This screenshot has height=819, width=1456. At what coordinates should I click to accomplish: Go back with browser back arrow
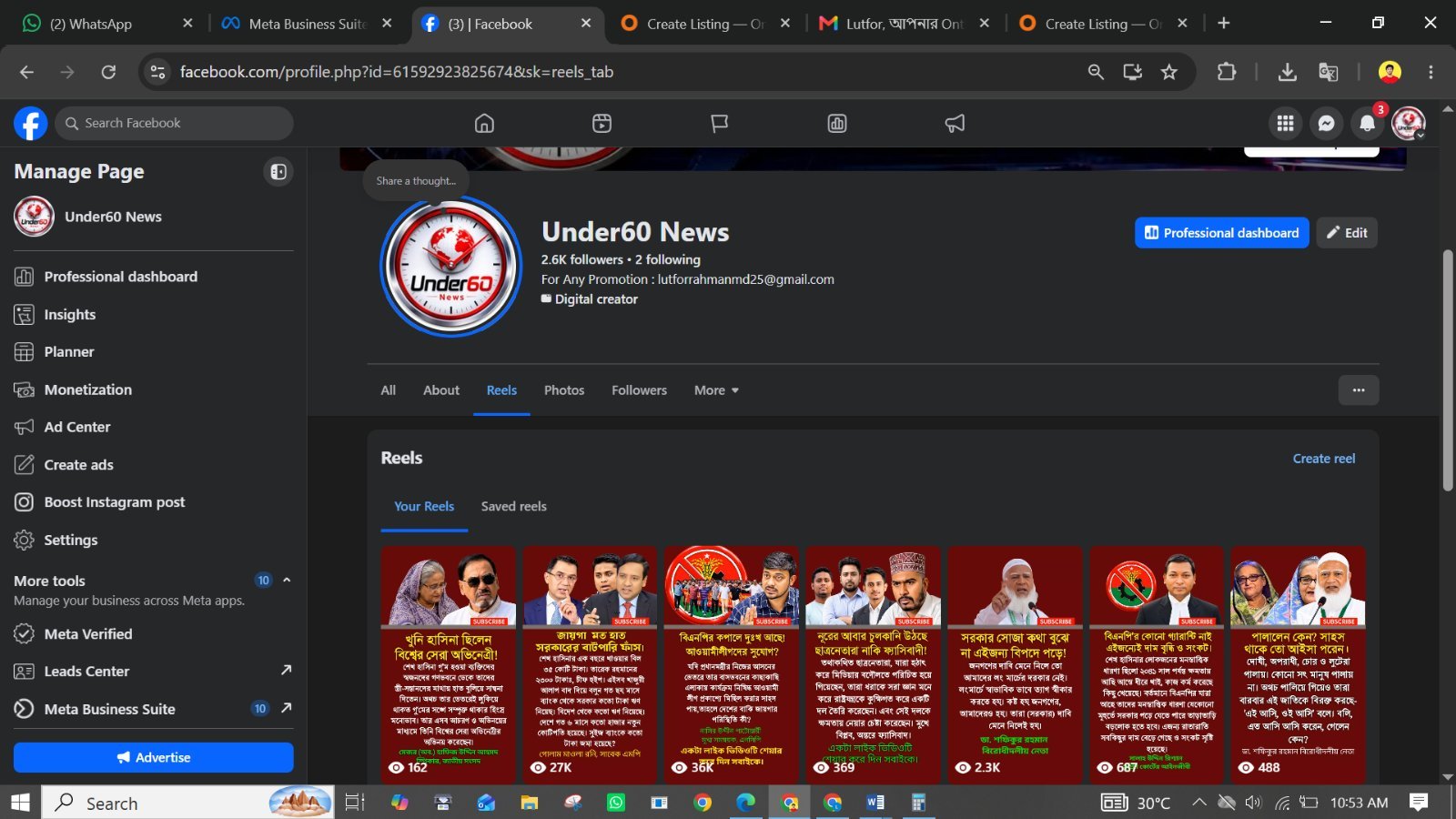point(26,72)
